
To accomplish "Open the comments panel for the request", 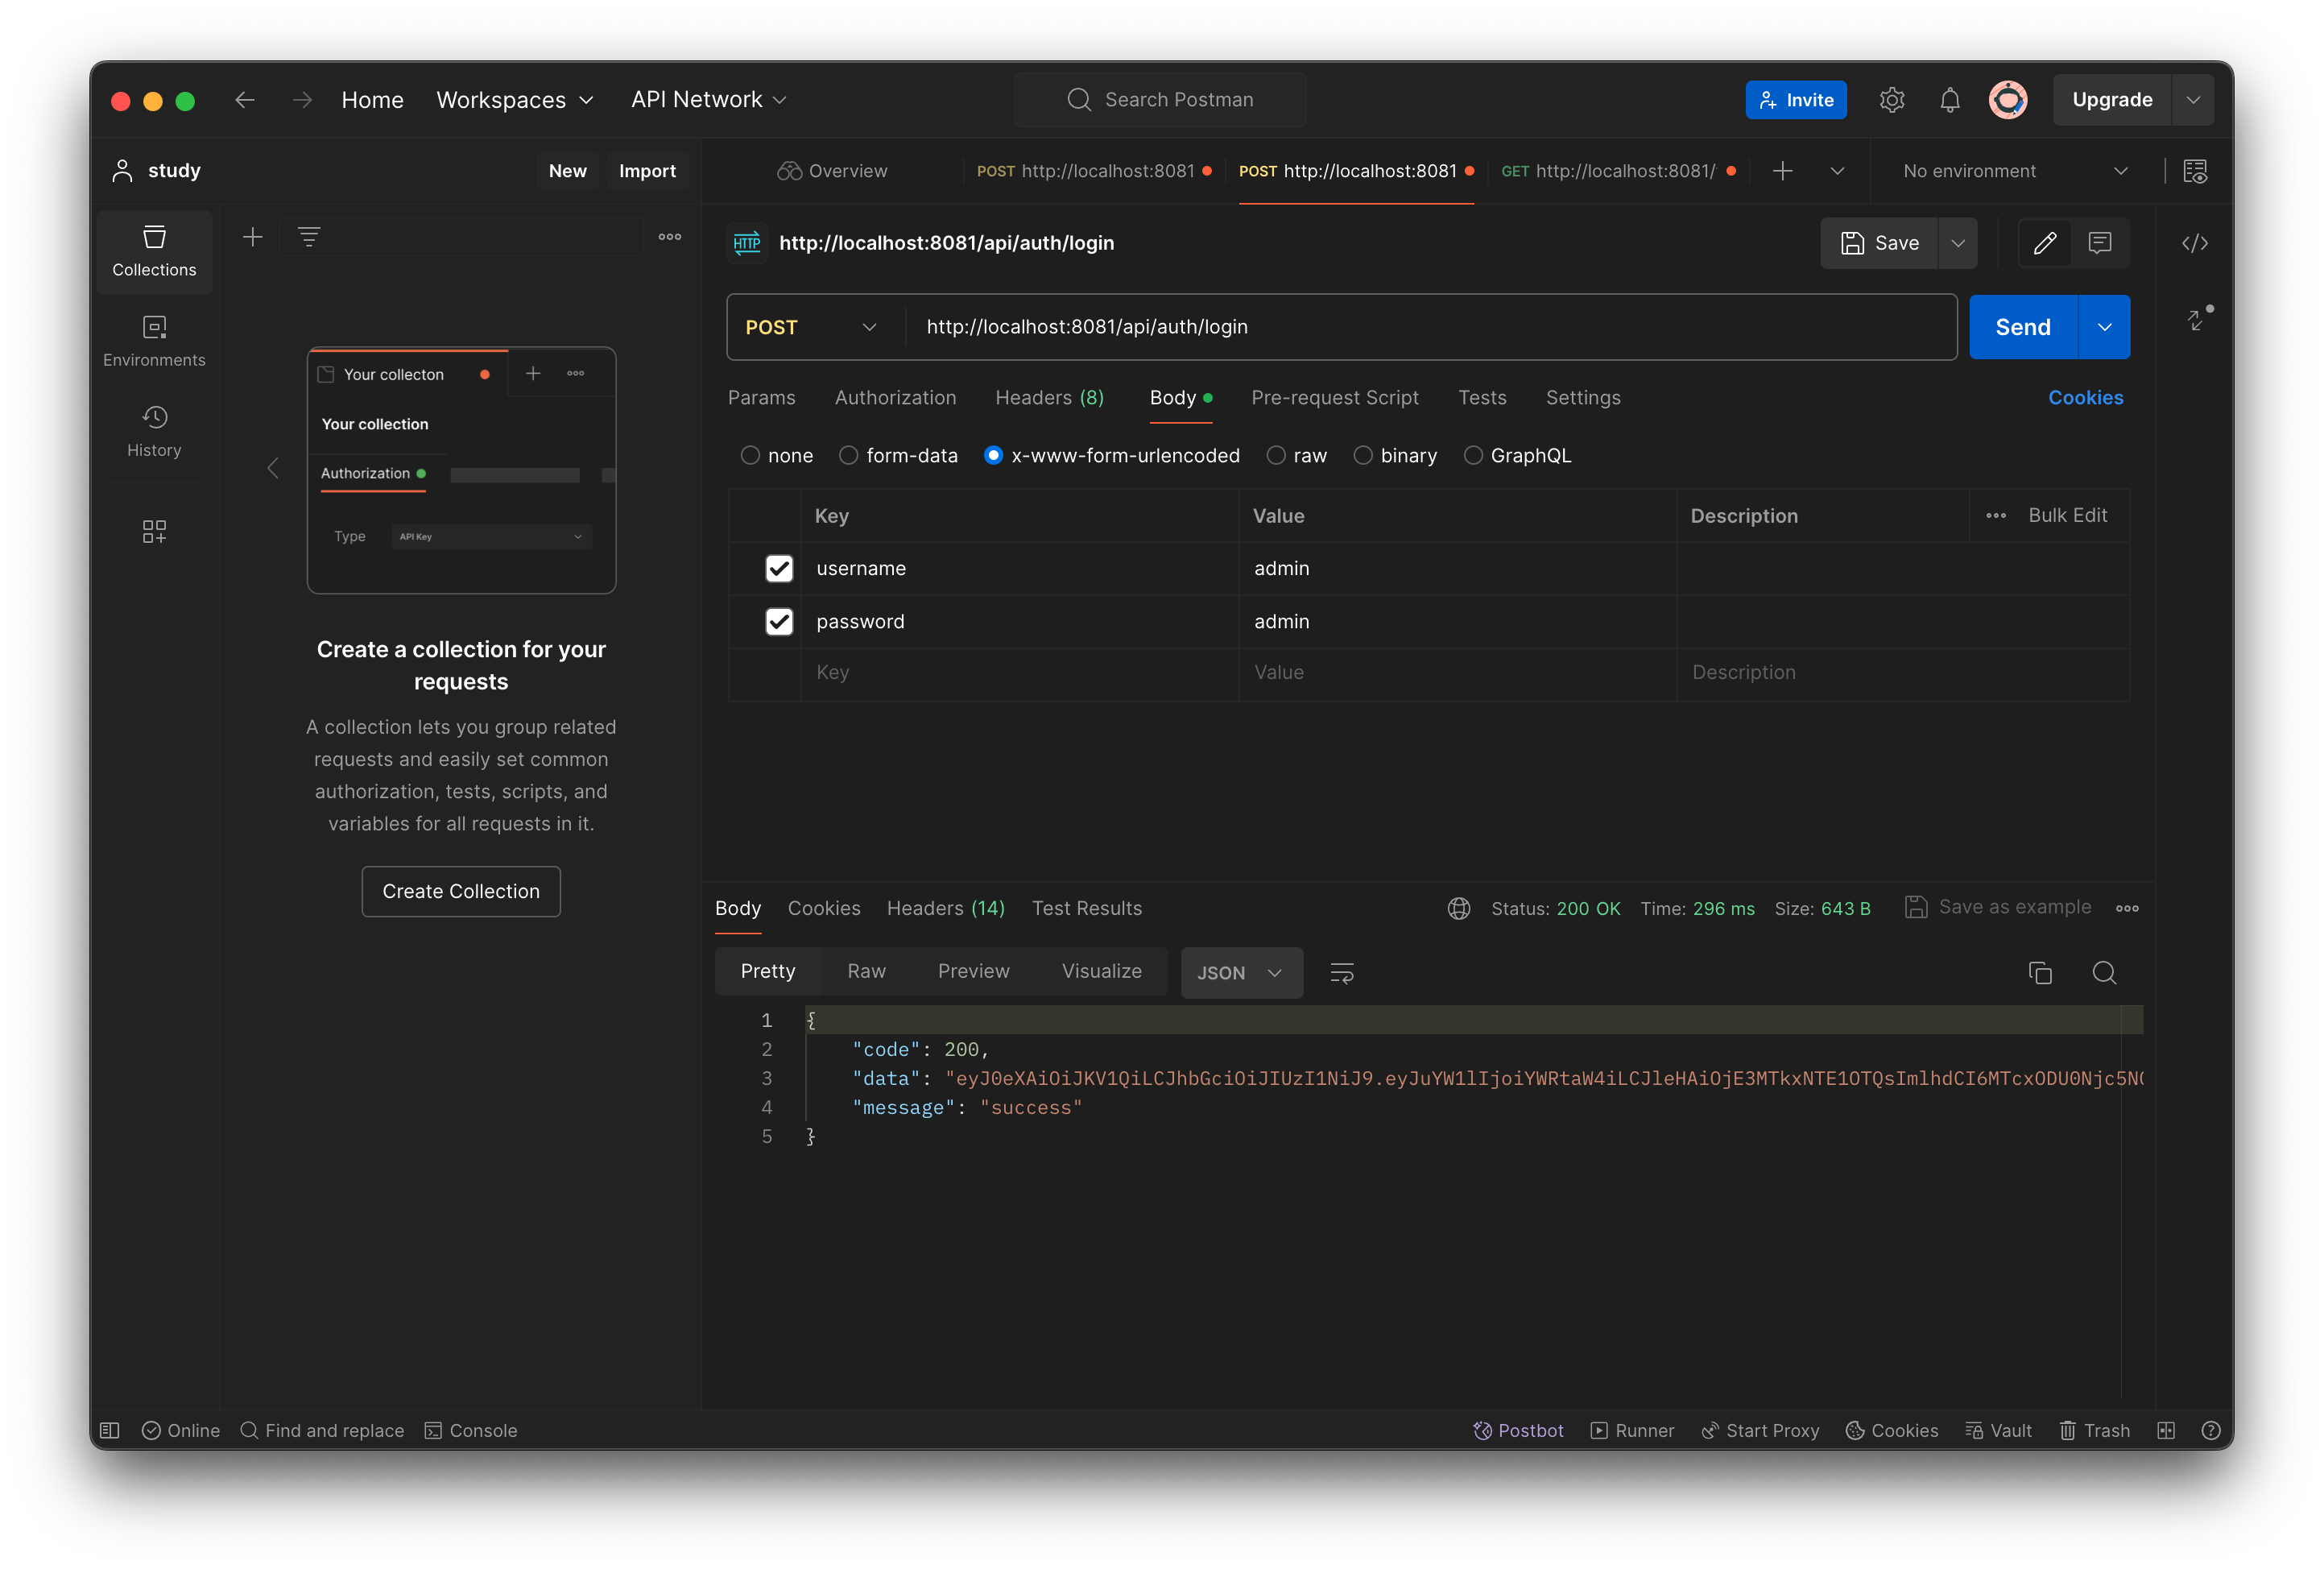I will (2100, 243).
